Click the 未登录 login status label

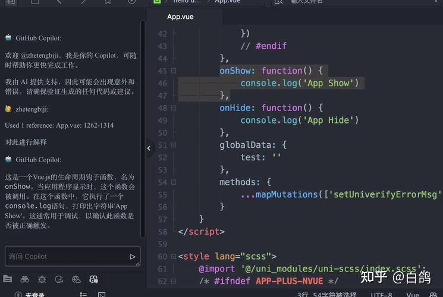[x=34, y=295]
